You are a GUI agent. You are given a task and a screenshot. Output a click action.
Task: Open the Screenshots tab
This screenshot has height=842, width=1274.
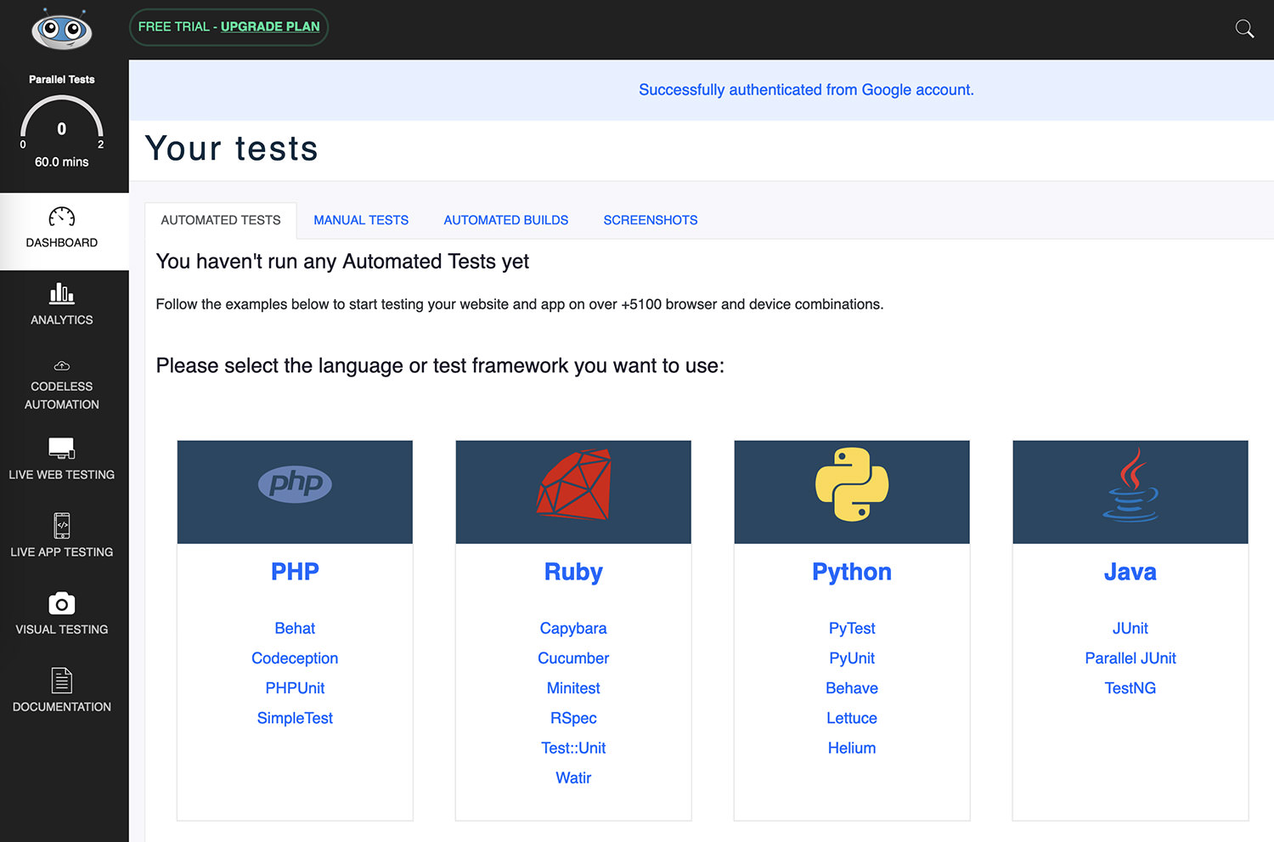(x=651, y=220)
